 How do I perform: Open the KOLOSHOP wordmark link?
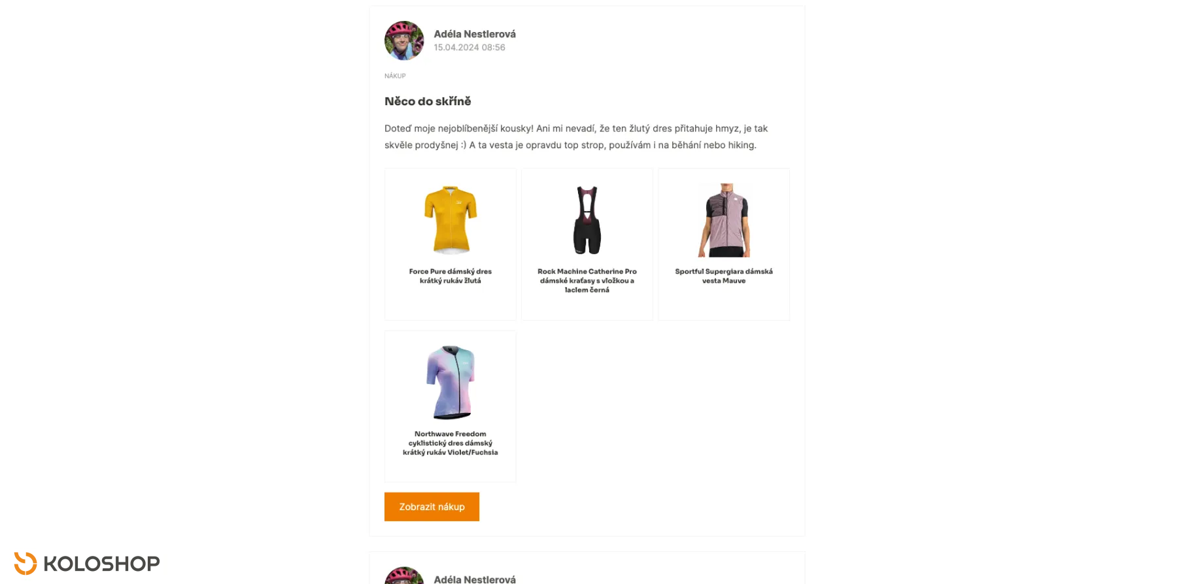101,564
